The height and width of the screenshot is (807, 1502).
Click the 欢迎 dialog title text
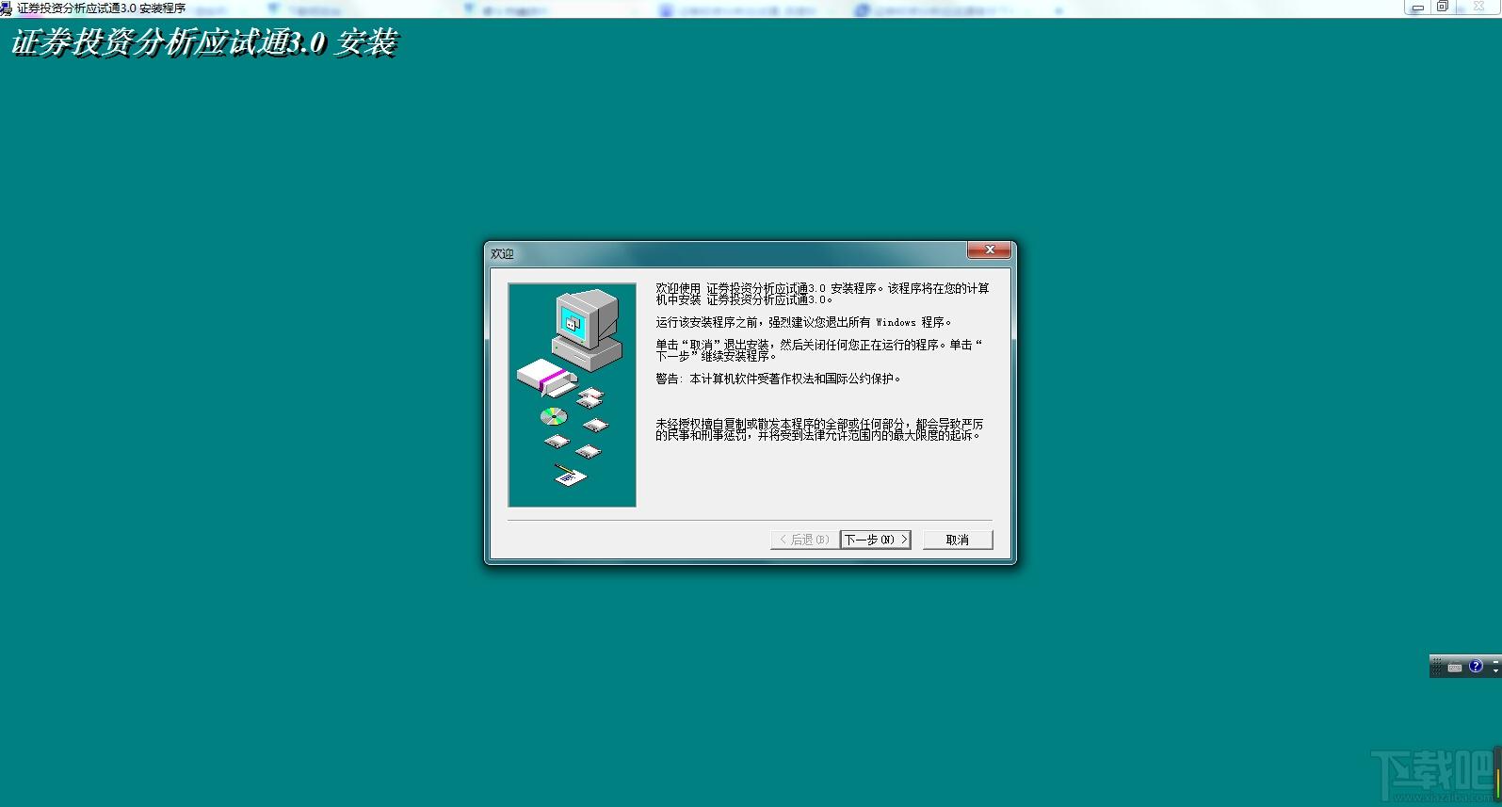pos(502,253)
